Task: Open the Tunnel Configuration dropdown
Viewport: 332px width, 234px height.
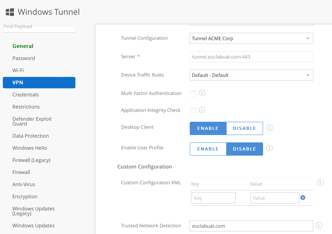Action: (x=251, y=38)
